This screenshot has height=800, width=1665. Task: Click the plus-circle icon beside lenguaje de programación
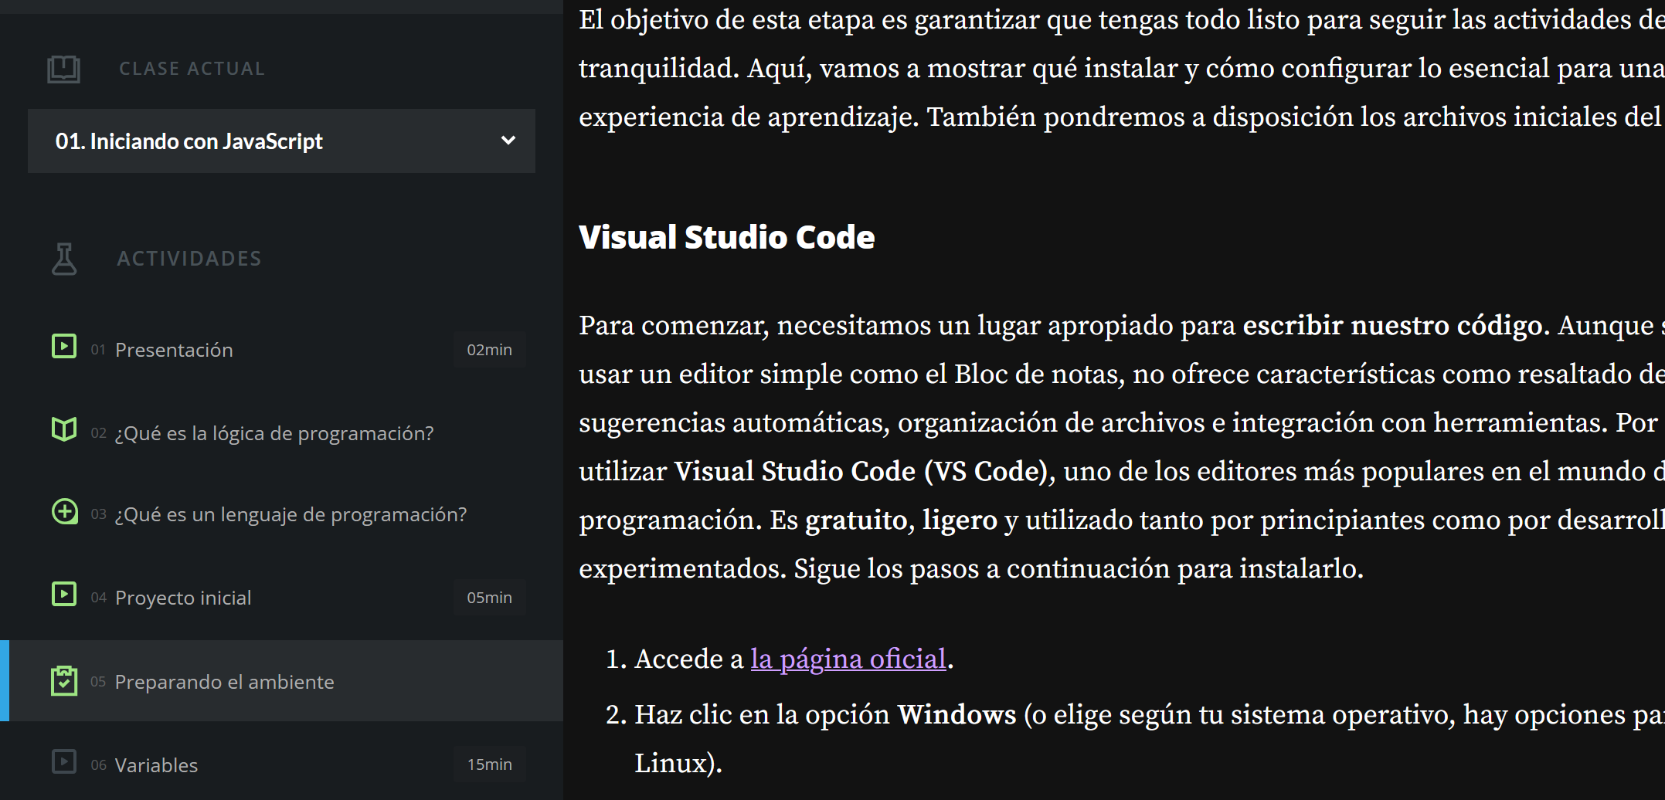coord(64,511)
